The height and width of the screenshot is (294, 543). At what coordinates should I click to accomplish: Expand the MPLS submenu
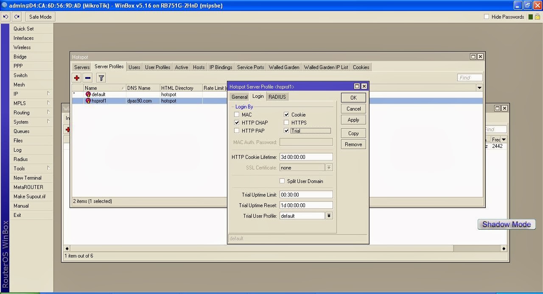pyautogui.click(x=32, y=103)
